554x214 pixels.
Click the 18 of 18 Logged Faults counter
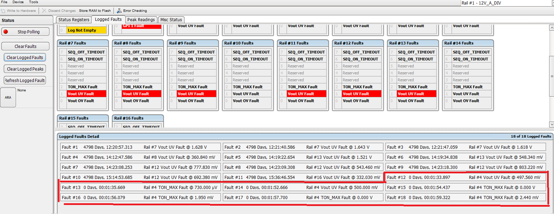pos(531,137)
